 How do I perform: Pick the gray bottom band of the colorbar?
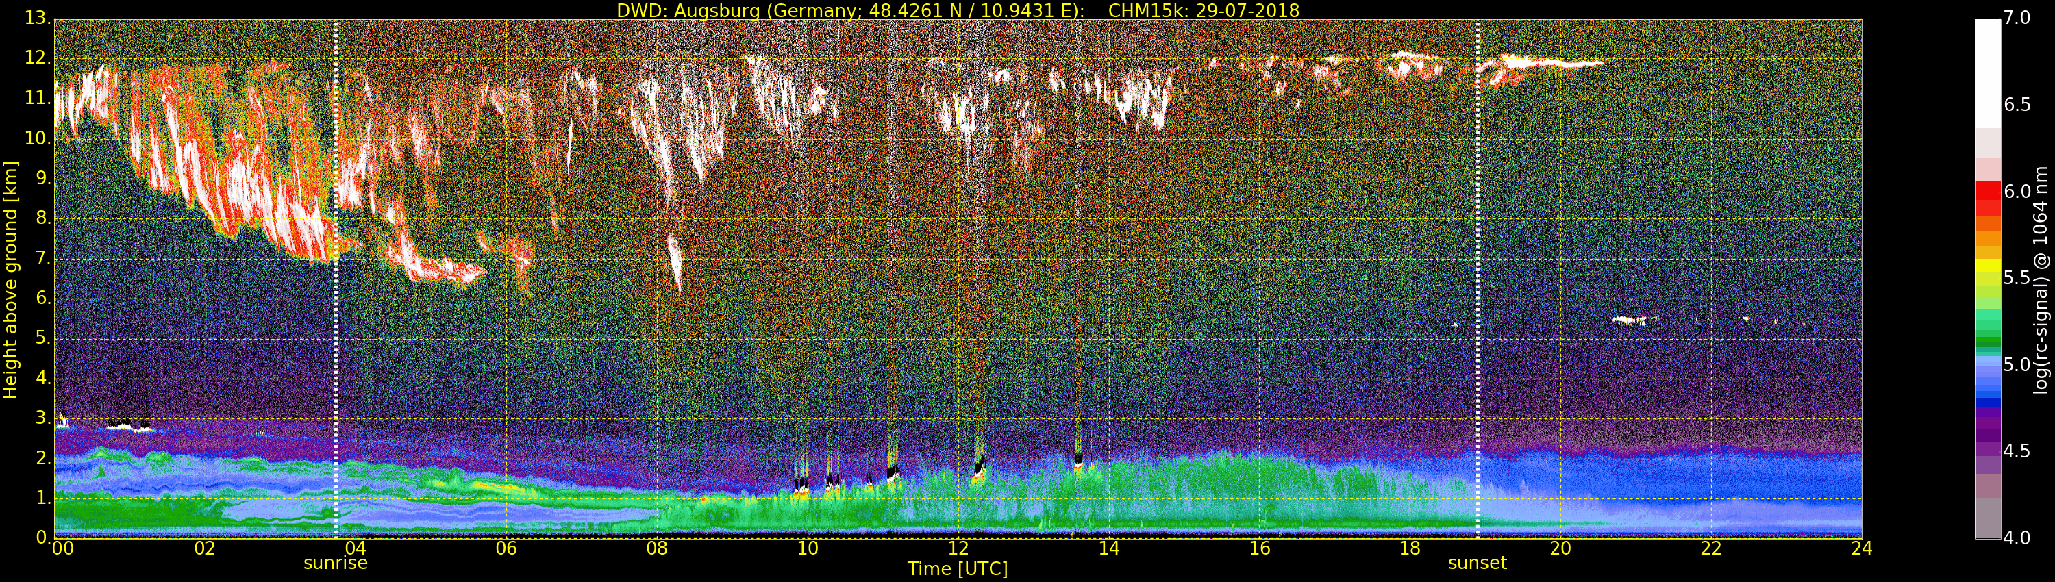1987,518
